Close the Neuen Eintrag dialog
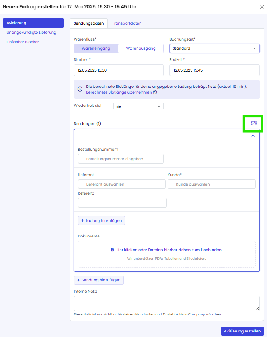The height and width of the screenshot is (337, 267). [262, 7]
